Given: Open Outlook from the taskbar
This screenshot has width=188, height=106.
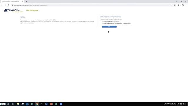Looking at the screenshot, I should 27,104.
